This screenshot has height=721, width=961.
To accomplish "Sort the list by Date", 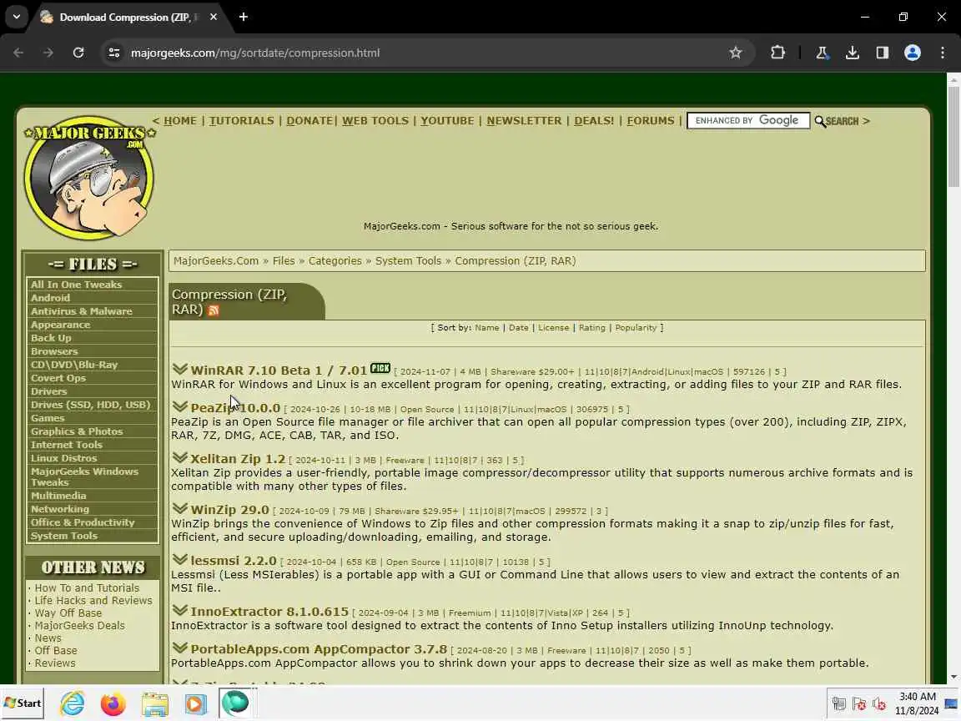I will (x=519, y=328).
